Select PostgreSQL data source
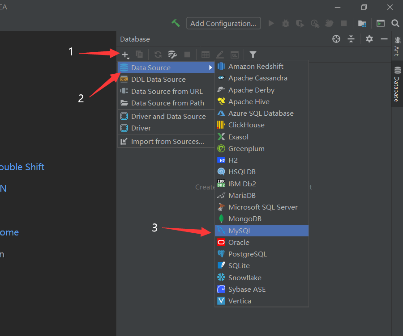Screen dimensions: 403x336 coord(262,254)
